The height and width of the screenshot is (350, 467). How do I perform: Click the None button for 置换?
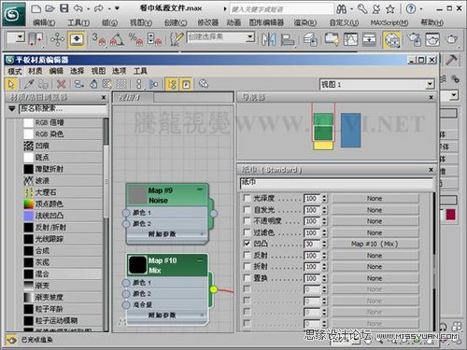(x=375, y=278)
